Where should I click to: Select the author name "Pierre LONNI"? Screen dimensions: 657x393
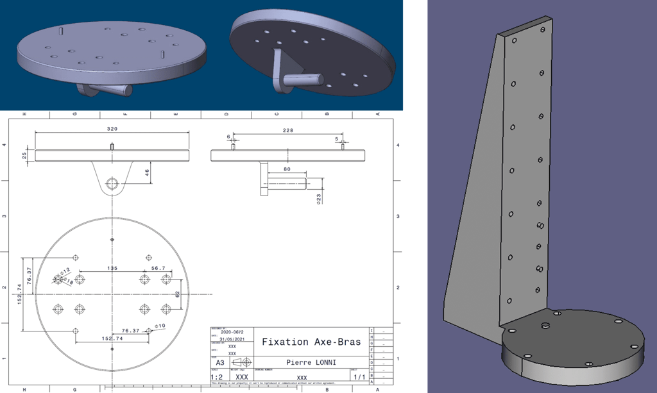tap(311, 362)
